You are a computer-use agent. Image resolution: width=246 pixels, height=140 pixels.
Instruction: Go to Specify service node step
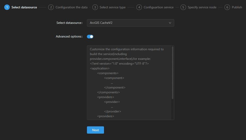(202, 7)
